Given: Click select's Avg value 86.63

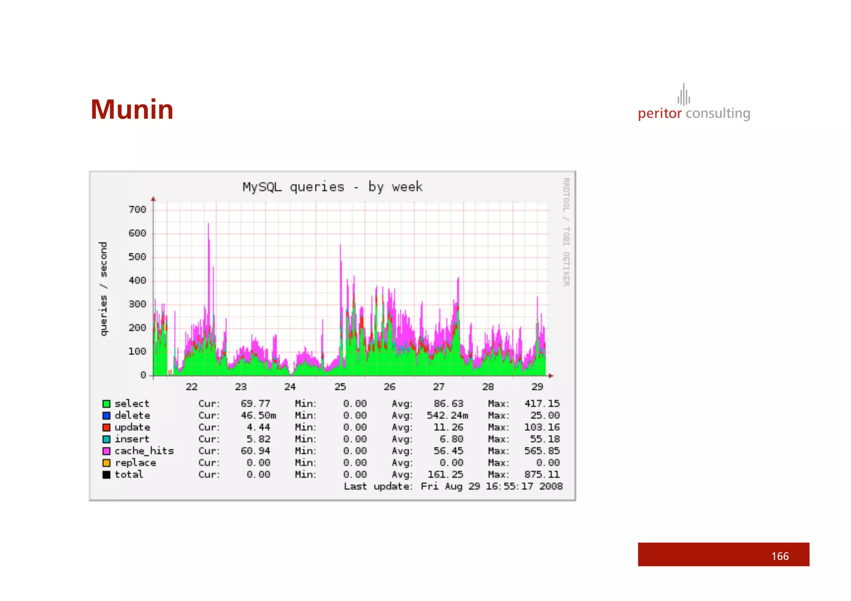Looking at the screenshot, I should tap(448, 404).
